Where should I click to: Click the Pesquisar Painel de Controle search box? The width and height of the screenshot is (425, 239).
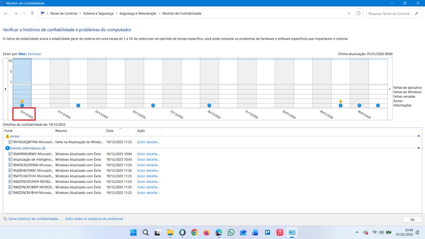click(390, 13)
